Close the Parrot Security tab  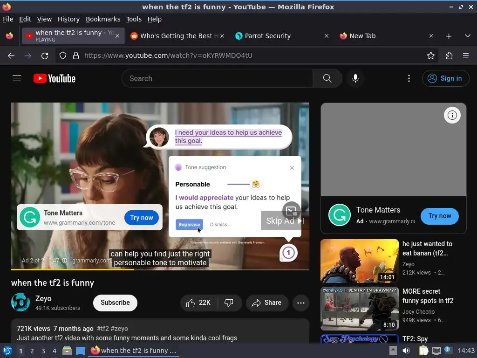[327, 36]
